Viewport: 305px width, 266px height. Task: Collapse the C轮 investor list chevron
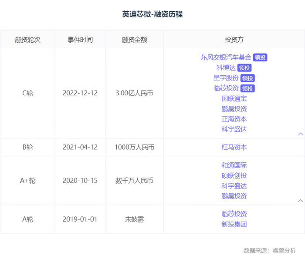click(300, 134)
